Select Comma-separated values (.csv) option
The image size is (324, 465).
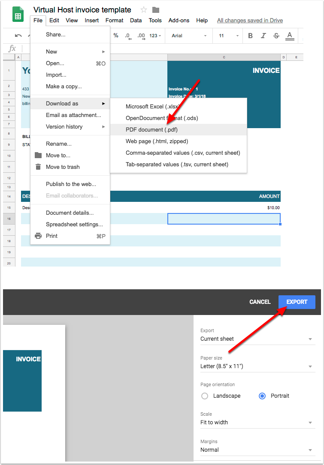pyautogui.click(x=179, y=153)
